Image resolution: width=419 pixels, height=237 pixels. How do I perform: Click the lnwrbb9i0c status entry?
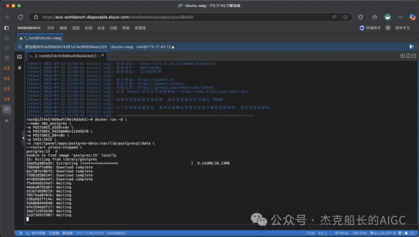[x=116, y=233]
